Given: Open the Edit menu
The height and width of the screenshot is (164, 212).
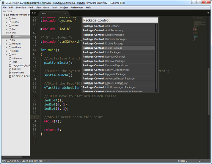Looking at the screenshot, I should (x=11, y=7).
